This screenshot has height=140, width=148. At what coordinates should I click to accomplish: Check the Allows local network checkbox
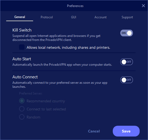tap(22, 47)
